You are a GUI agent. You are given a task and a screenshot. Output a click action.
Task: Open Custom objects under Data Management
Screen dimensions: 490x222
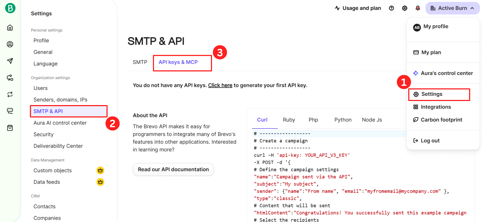[53, 170]
